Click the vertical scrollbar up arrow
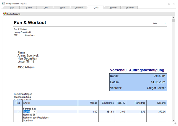This screenshot has height=126, width=178. point(173,17)
